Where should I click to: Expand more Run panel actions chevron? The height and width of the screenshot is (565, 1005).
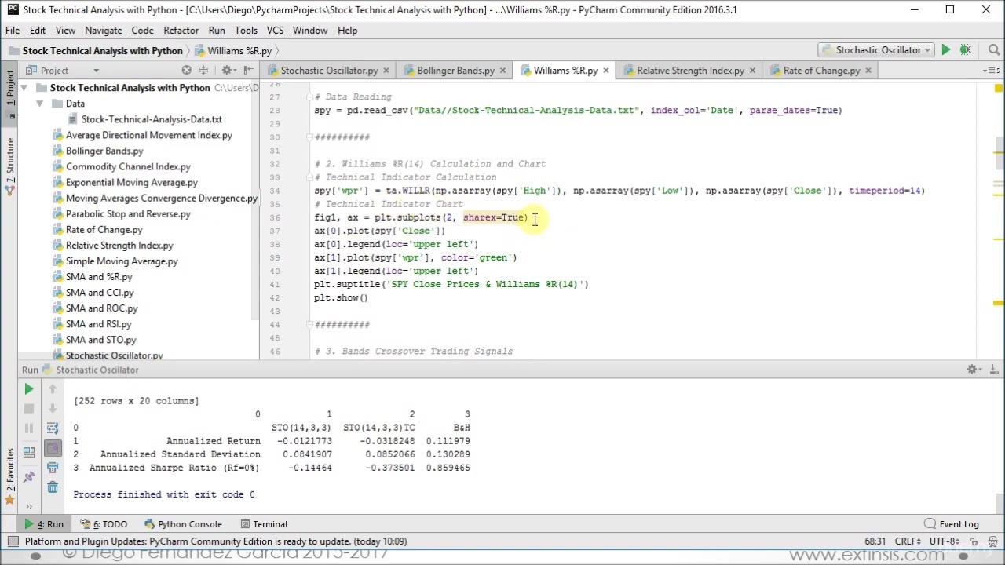coord(30,506)
